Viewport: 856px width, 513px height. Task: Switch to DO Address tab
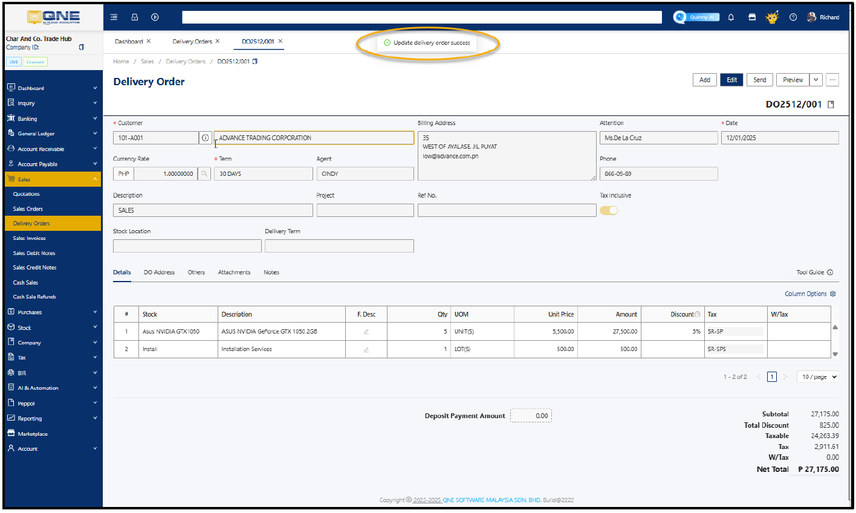click(159, 273)
